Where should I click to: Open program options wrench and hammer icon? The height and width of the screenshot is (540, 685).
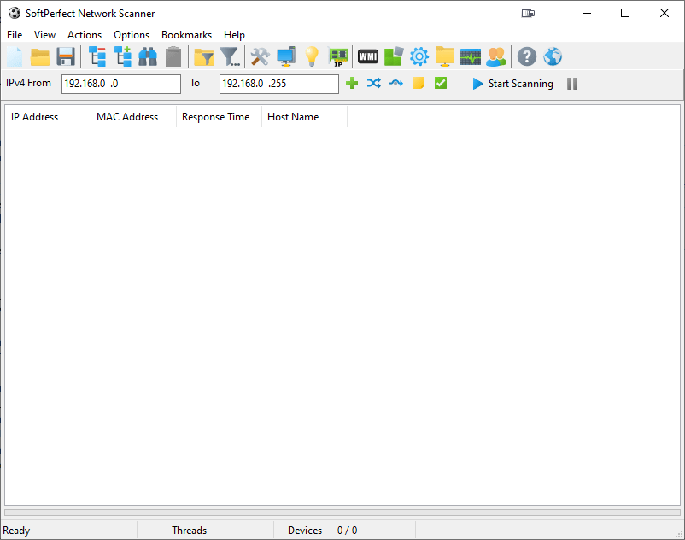(x=261, y=56)
